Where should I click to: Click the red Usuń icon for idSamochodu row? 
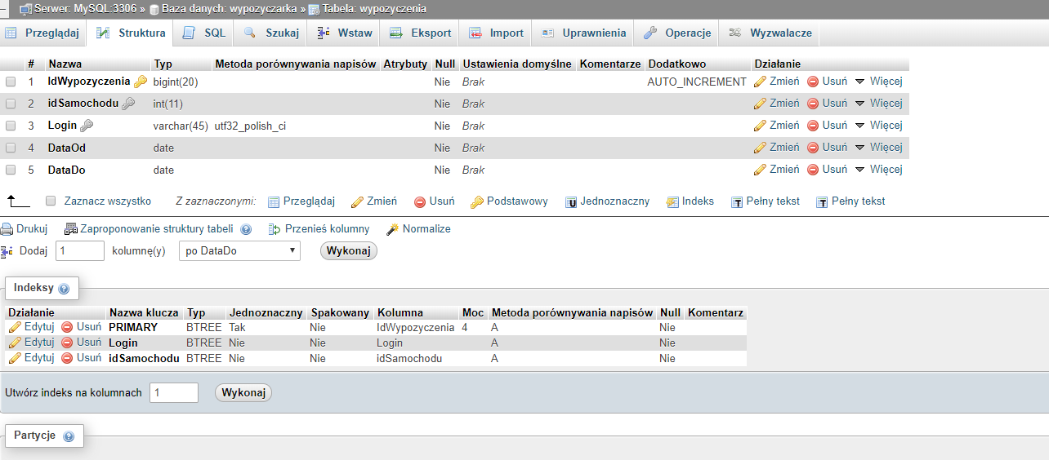(x=813, y=104)
